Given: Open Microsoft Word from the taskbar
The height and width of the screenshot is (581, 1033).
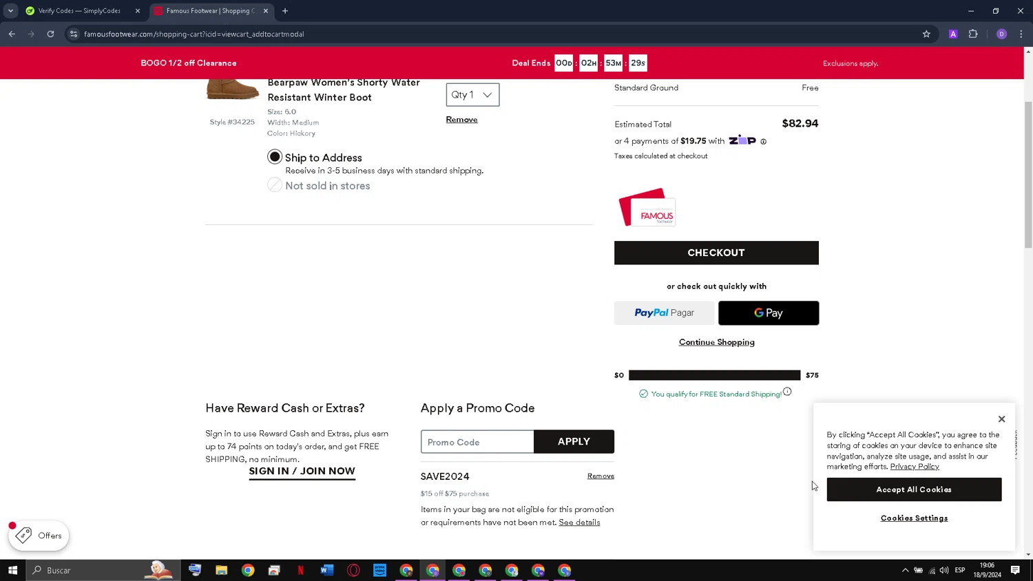Looking at the screenshot, I should pyautogui.click(x=326, y=570).
